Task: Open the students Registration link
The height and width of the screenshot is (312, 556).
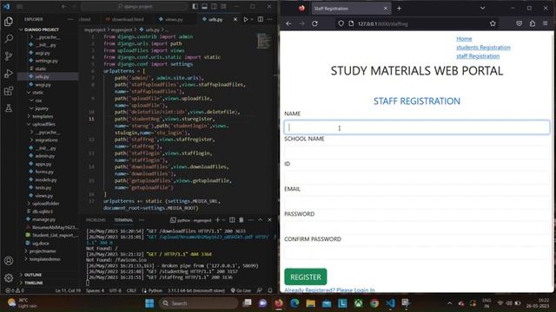Action: 483,48
